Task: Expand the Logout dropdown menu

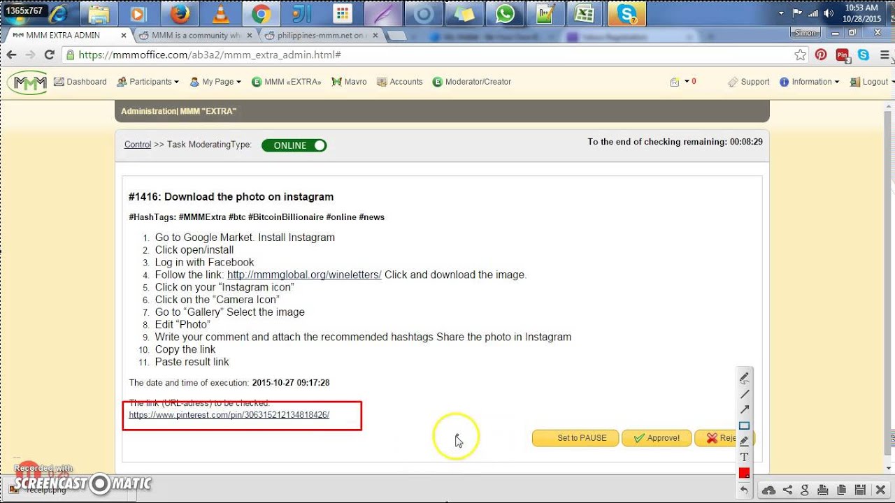Action: click(872, 82)
